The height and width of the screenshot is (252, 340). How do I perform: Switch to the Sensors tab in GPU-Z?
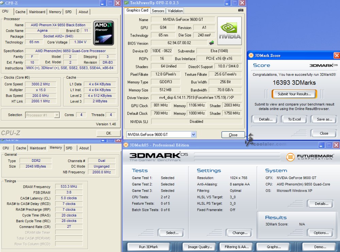(x=158, y=10)
